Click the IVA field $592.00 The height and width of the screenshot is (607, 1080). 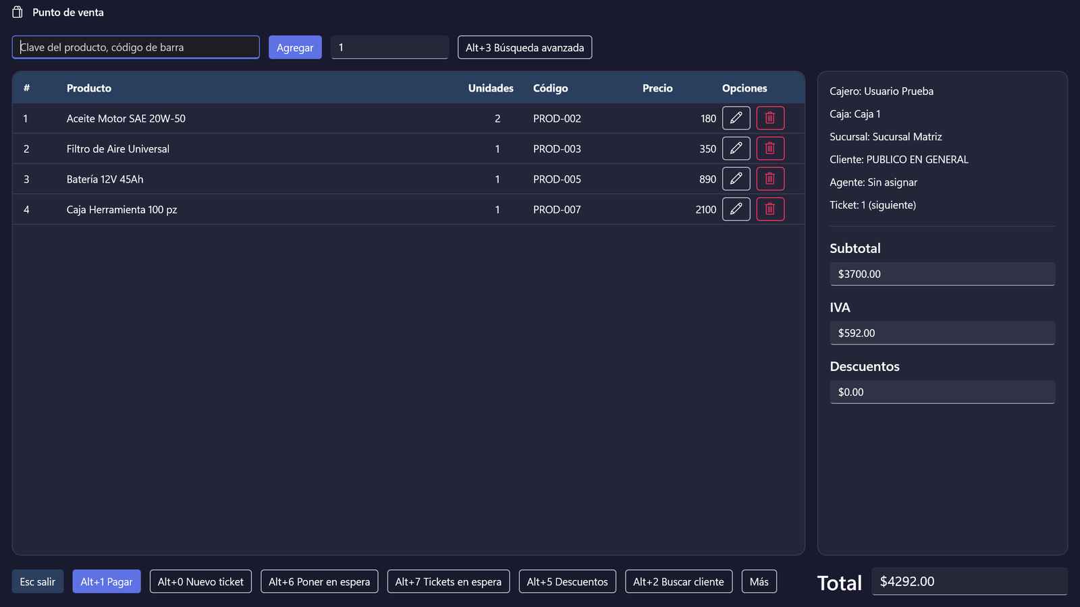point(942,333)
